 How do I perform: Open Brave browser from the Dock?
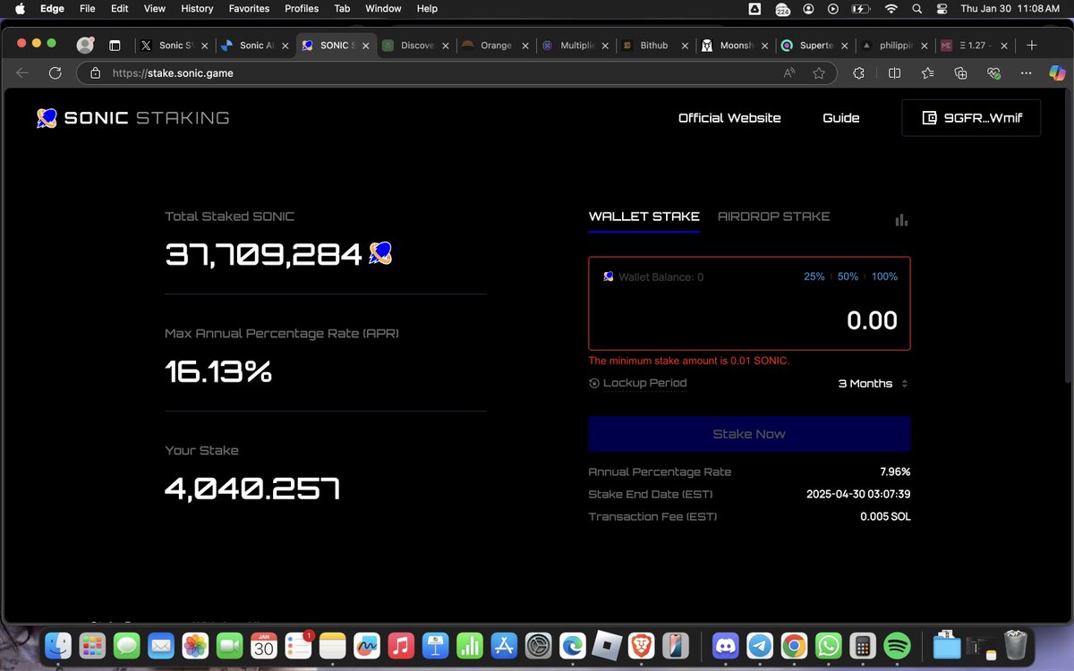pyautogui.click(x=640, y=644)
